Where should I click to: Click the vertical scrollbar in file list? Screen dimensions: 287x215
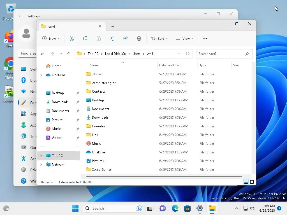(x=254, y=105)
